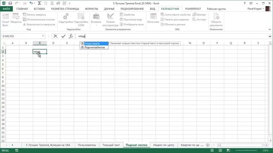Open the Текущий лист sheet tab
273x153 pixels.
pyautogui.click(x=111, y=145)
